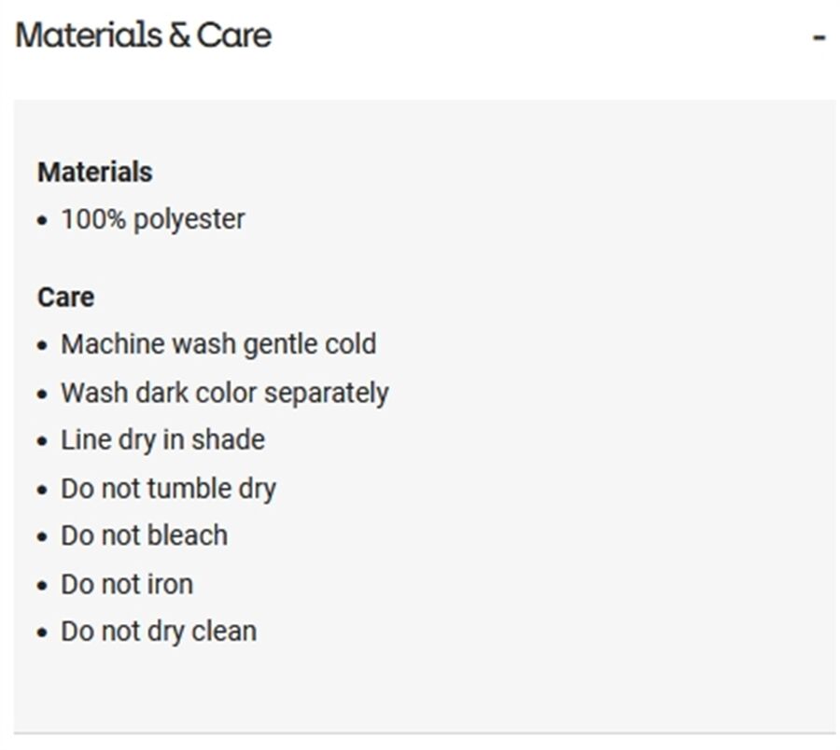Select the Line dry in shade item
This screenshot has height=750, width=840.
(162, 440)
